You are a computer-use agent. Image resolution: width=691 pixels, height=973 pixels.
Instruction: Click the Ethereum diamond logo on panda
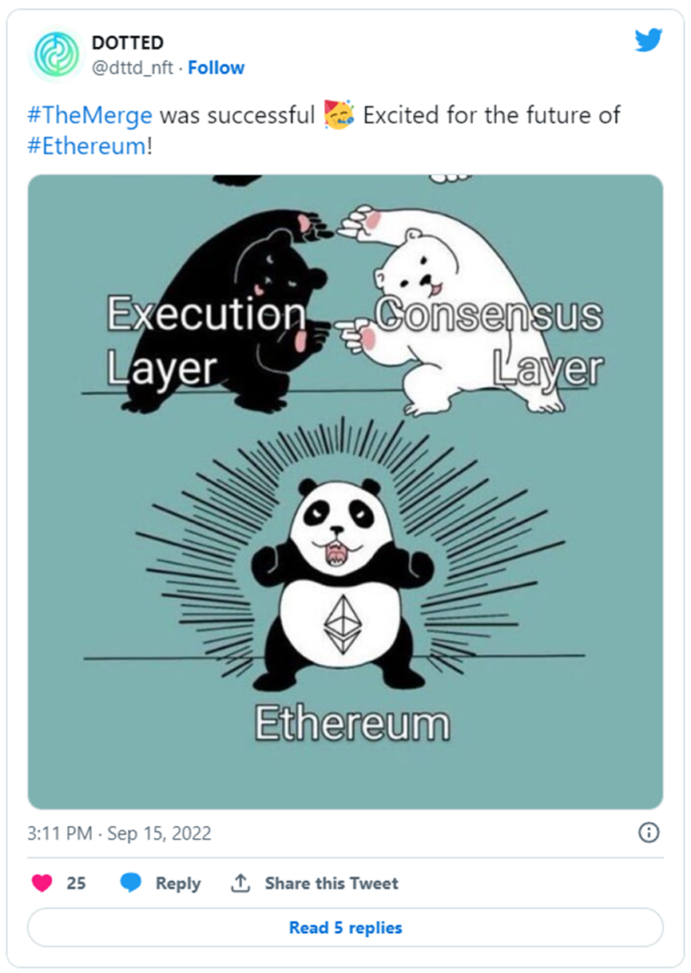click(342, 624)
